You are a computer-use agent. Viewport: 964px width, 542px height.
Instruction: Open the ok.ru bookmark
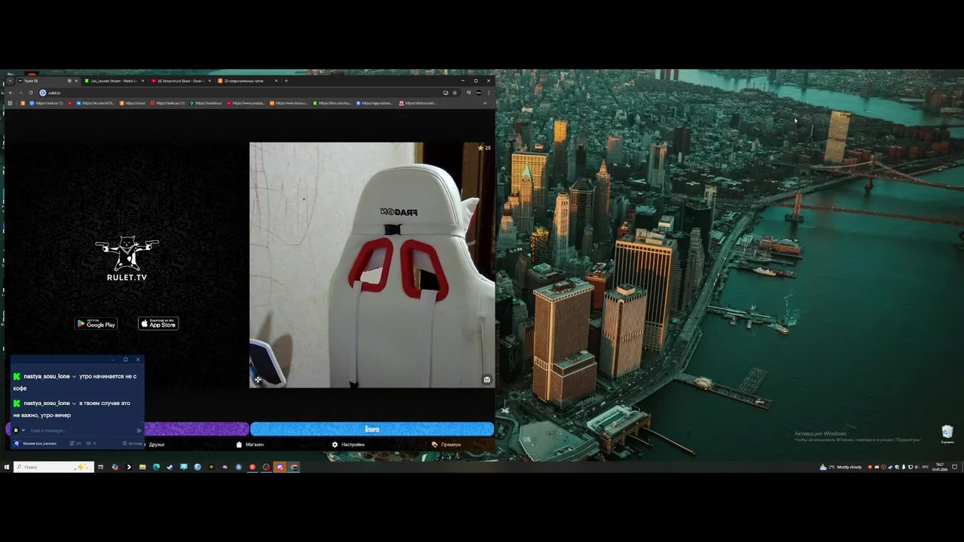(x=133, y=103)
